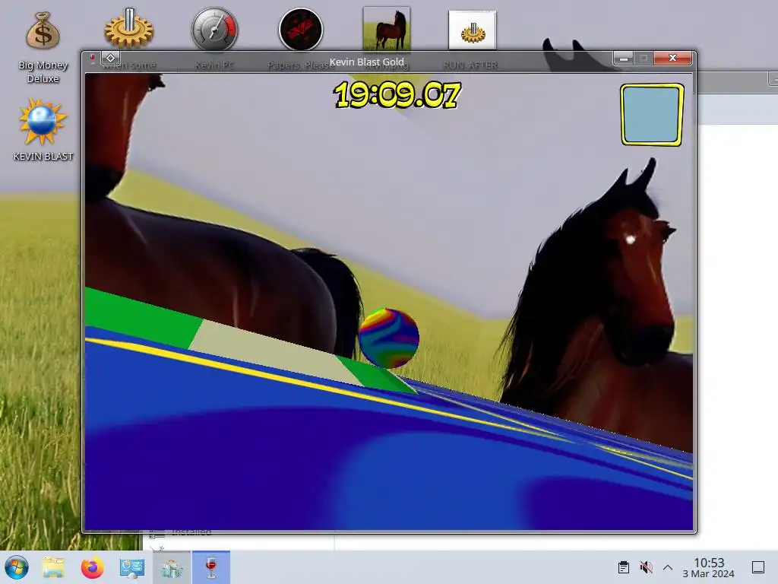Open the RUN AFTER desktop icon
The height and width of the screenshot is (584, 778).
click(x=473, y=30)
